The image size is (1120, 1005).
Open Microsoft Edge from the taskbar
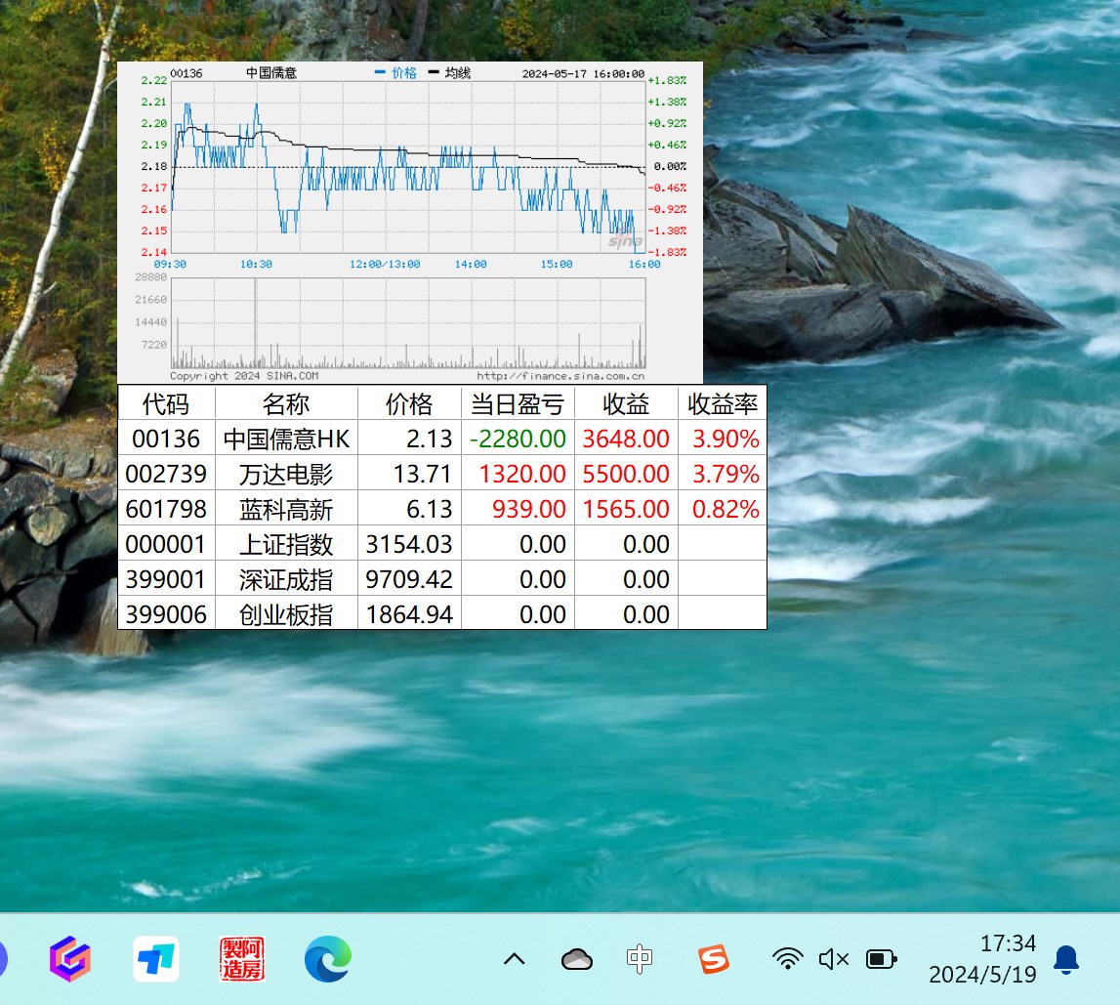327,959
